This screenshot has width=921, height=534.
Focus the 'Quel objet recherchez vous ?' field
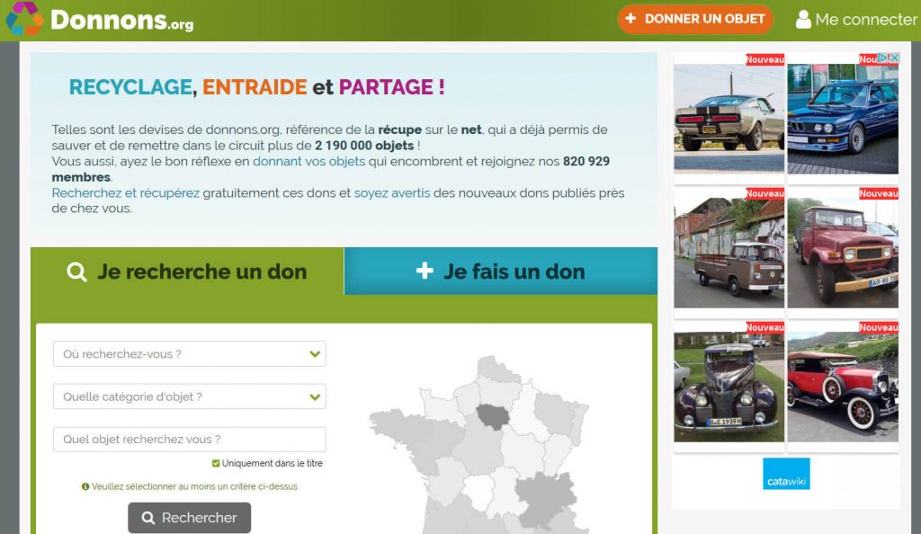(189, 439)
